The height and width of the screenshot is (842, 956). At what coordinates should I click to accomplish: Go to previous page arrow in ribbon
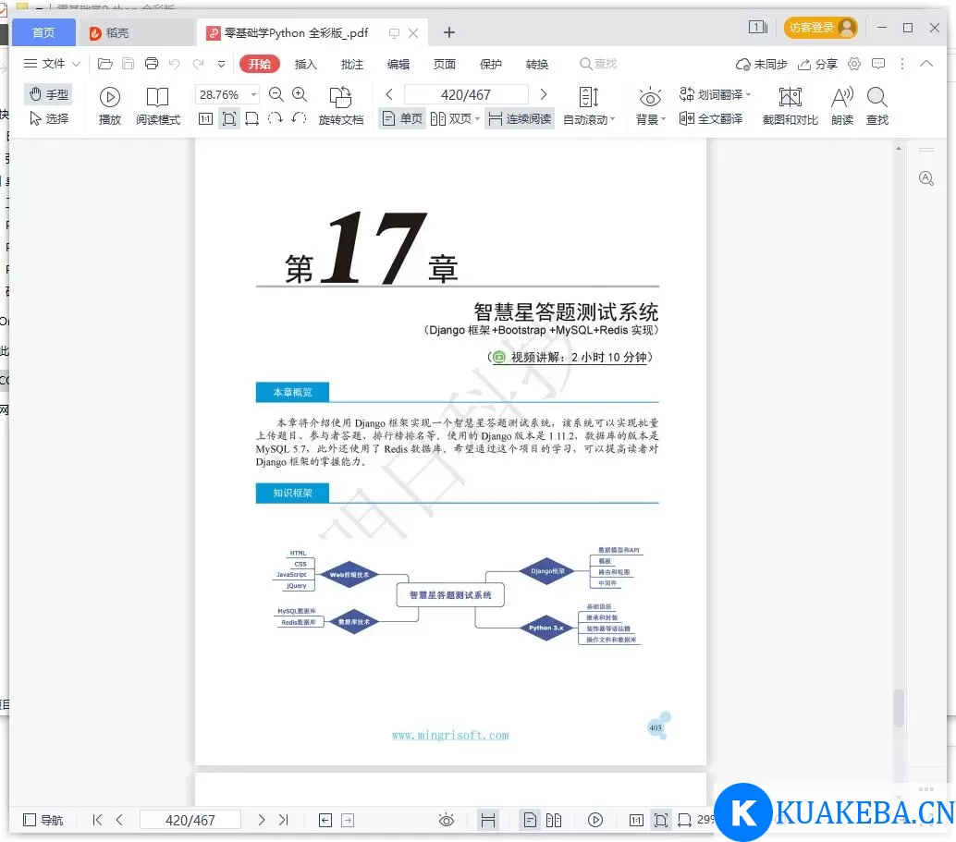389,94
